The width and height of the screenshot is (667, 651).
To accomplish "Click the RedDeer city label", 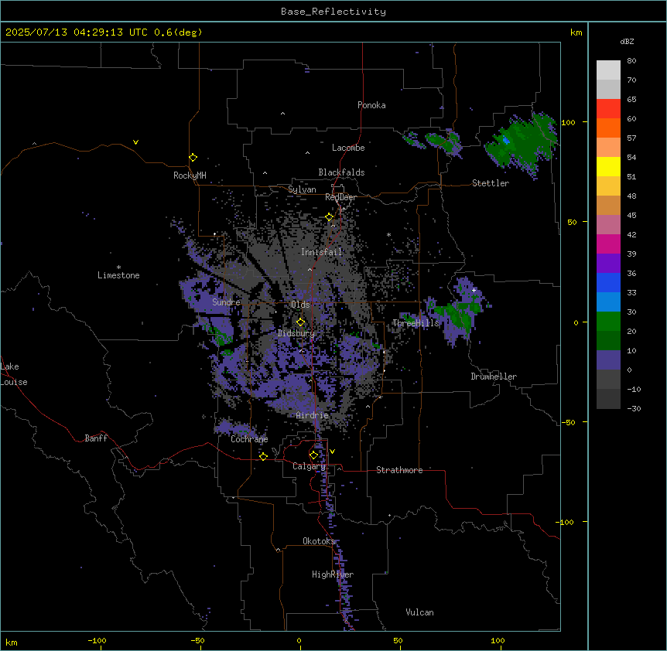I will [340, 197].
